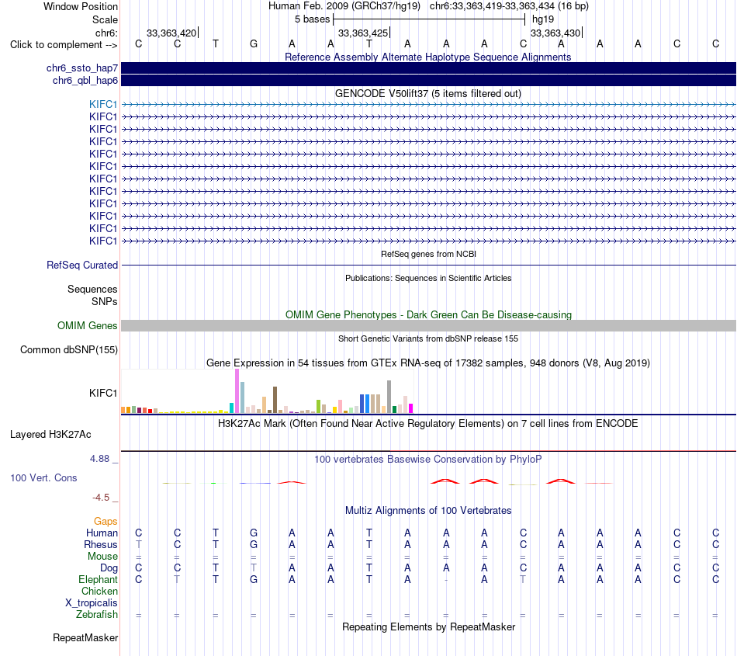Screen dimensions: 737x656
Task: Click the '5 bases' scale text
Action: click(x=312, y=19)
